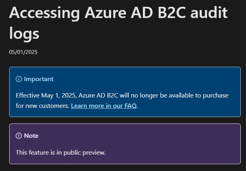
Task: Click the word Azure in the title
Action: tap(106, 12)
